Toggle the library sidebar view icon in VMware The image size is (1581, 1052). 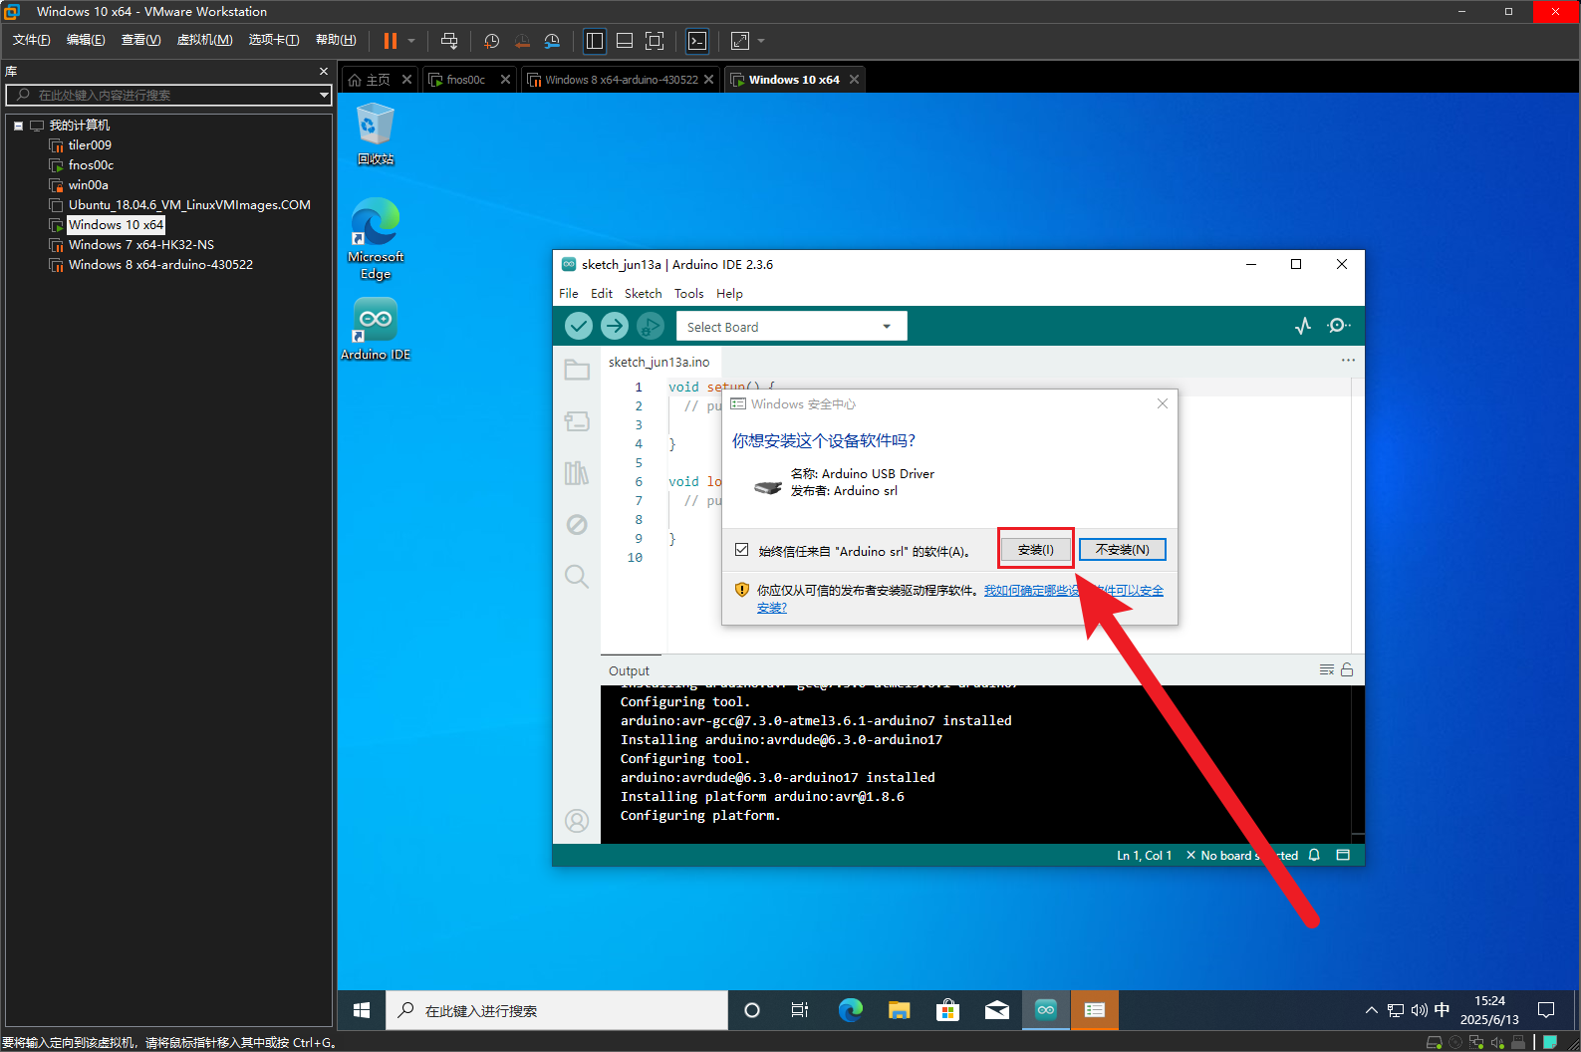[595, 41]
